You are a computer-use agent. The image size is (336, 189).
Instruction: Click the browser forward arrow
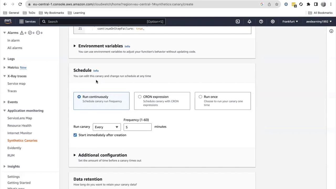tap(12, 4)
